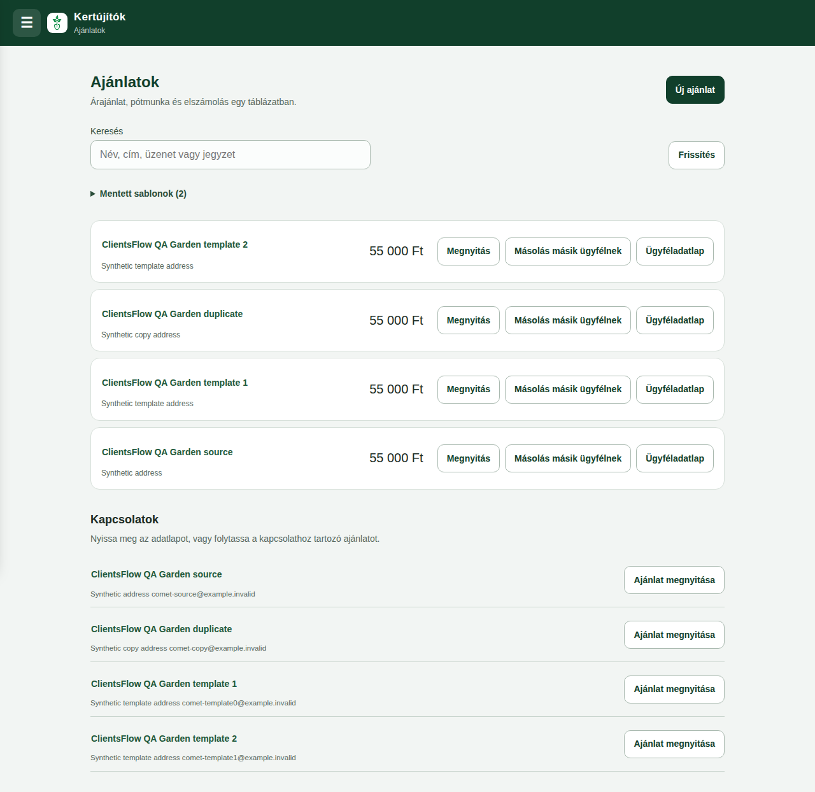Create a new offer with Új ajánlat
Image resolution: width=815 pixels, height=792 pixels.
[695, 90]
